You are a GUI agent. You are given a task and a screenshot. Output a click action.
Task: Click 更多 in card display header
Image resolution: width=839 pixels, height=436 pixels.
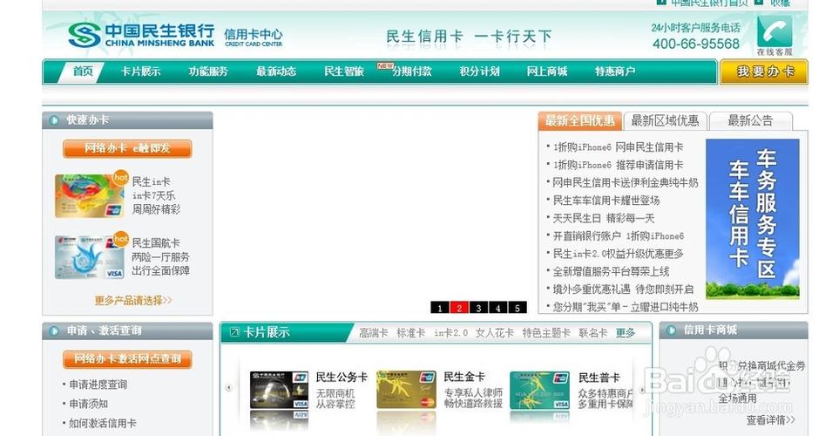626,332
